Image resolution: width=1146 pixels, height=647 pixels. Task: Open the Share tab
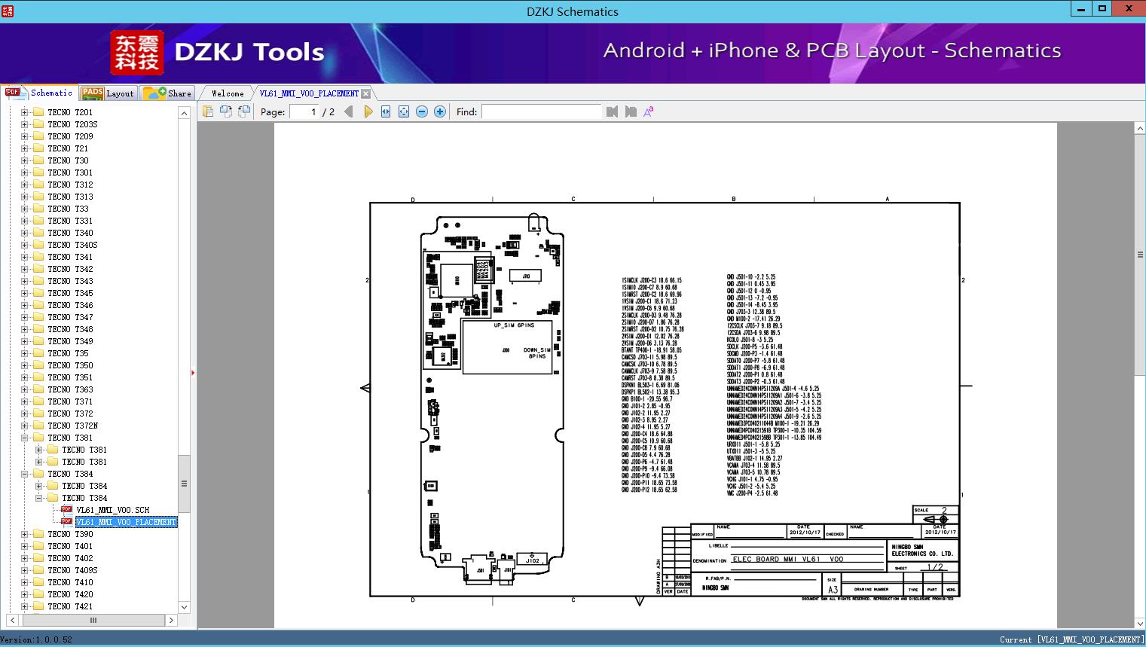pos(168,93)
